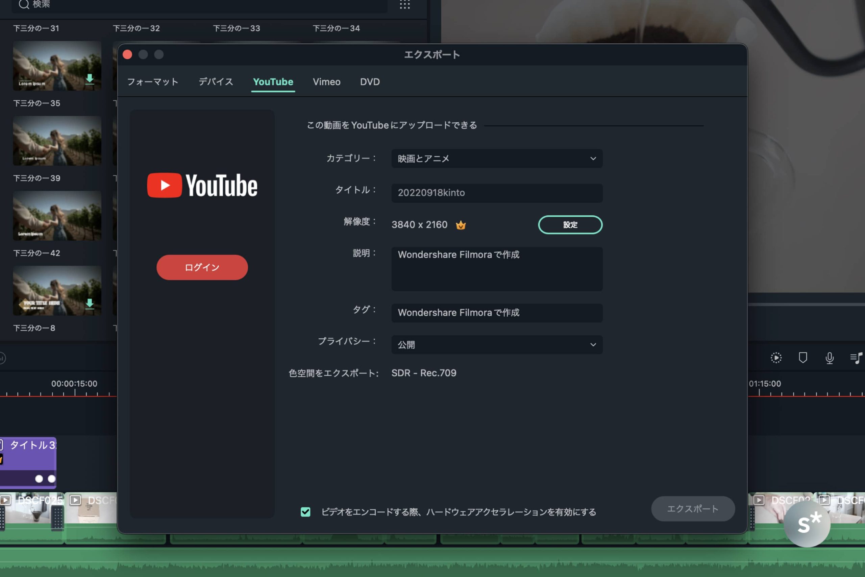
Task: Open the DVD tab
Action: click(370, 82)
